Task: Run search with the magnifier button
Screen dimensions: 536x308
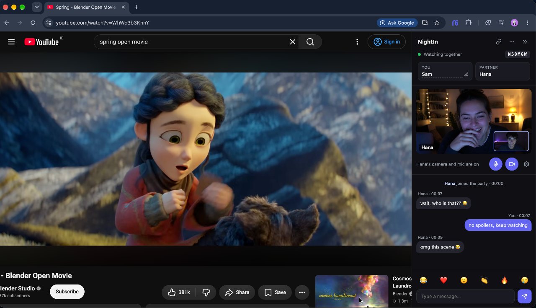Action: click(x=310, y=42)
